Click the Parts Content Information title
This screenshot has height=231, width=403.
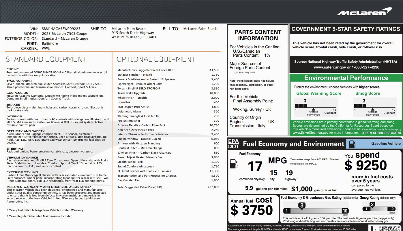click(x=258, y=35)
